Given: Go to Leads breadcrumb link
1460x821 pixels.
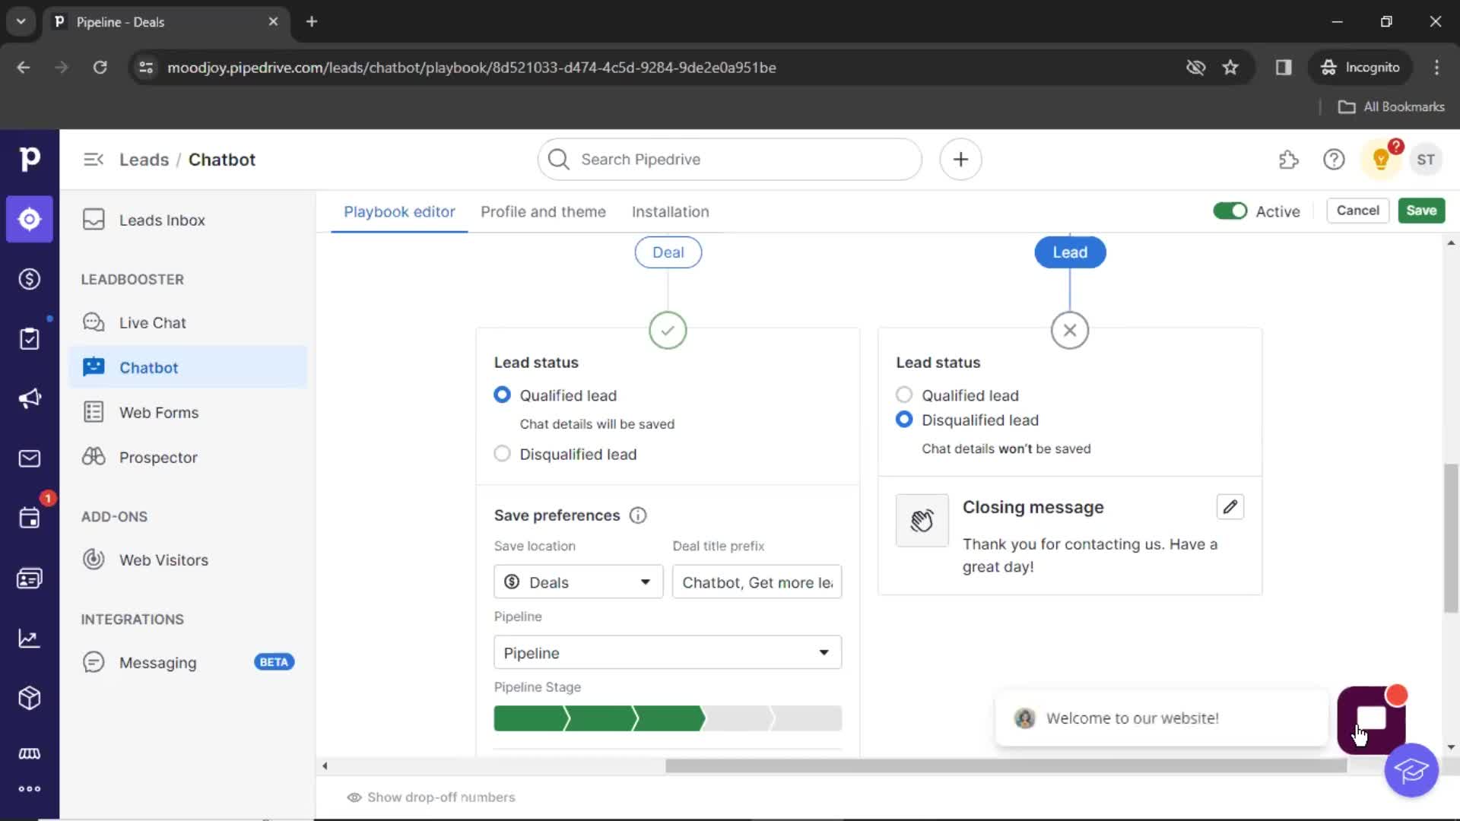Looking at the screenshot, I should pos(144,160).
